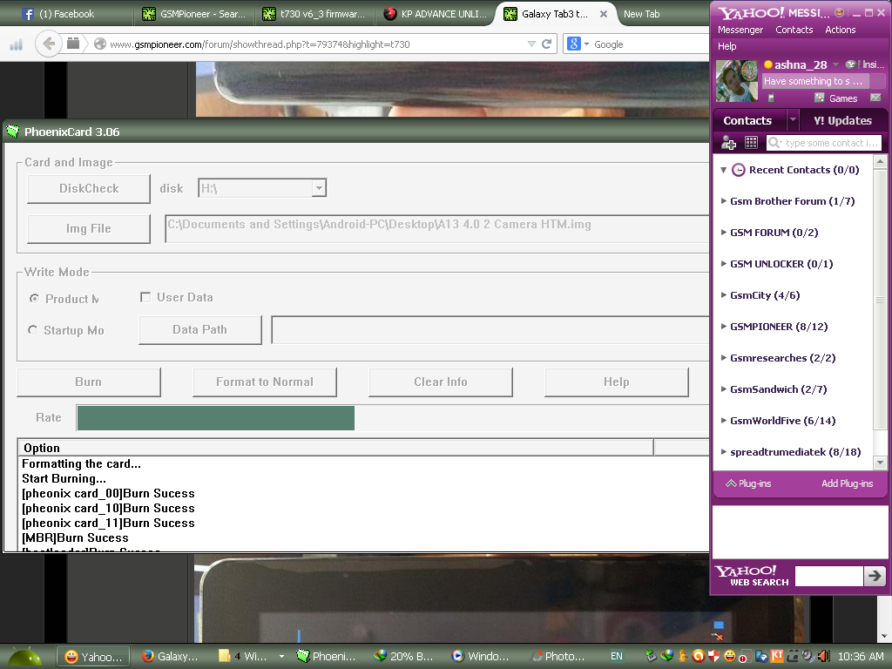Click the contact grid view icon
The image size is (892, 669).
[751, 143]
